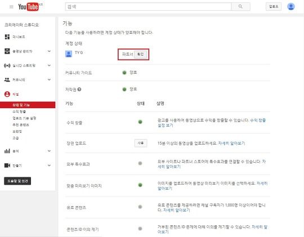
Task: Click the 사용 button for 장편 업로드
Action: point(141,143)
